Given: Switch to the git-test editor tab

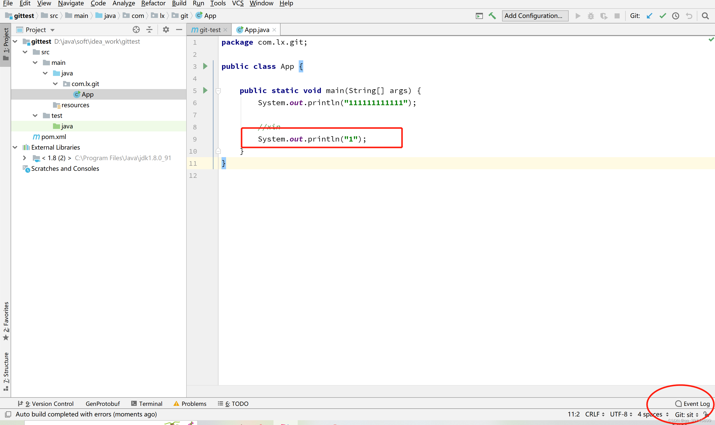Looking at the screenshot, I should tap(209, 30).
